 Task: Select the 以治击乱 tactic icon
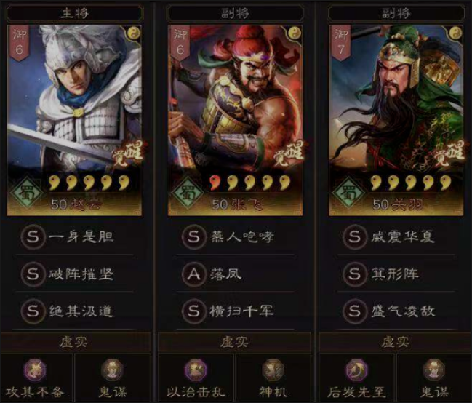click(196, 370)
